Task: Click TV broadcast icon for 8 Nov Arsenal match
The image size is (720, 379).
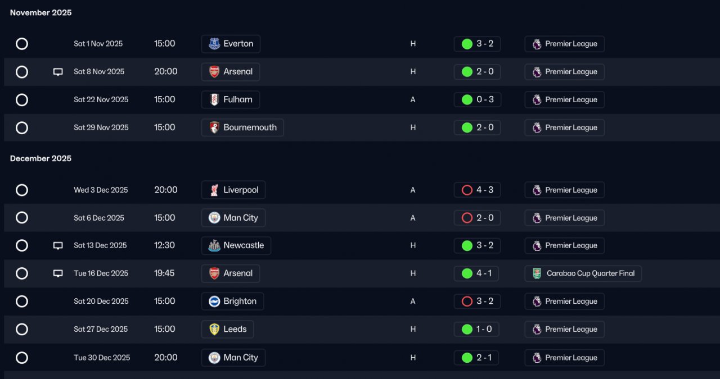Action: 58,72
